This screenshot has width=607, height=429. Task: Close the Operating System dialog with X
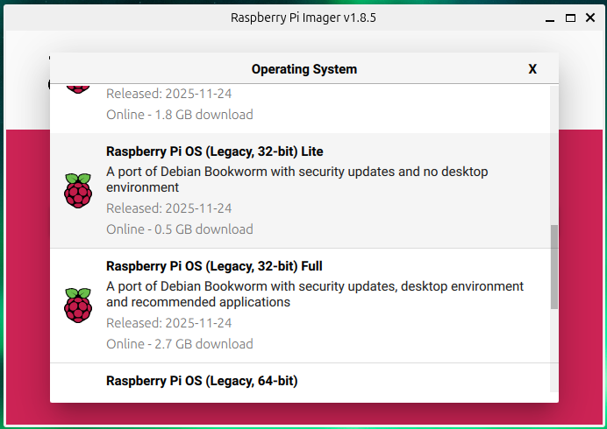532,69
